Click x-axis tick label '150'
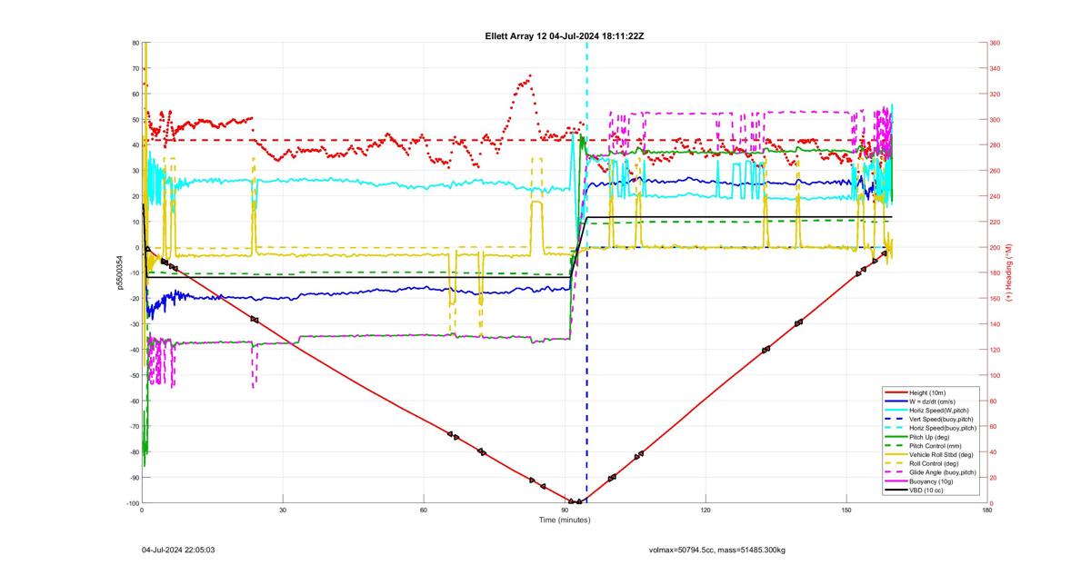1091x565 pixels. tap(846, 510)
